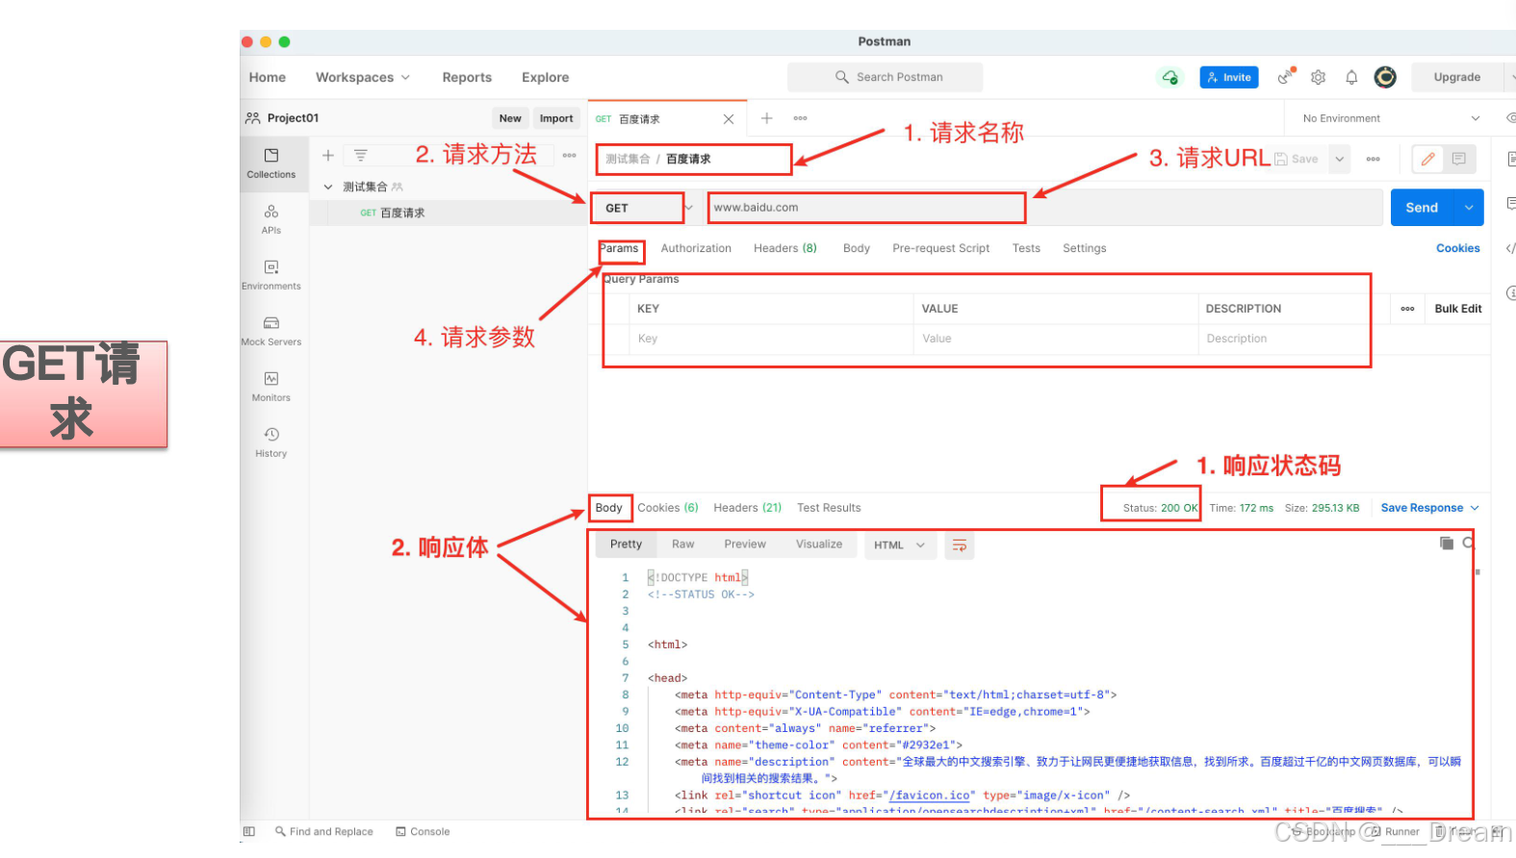
Task: Switch to Authorization tab
Action: [696, 248]
